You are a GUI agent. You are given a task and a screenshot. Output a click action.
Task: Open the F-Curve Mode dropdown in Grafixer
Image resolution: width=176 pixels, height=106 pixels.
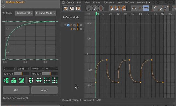pos(46,13)
